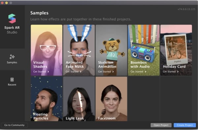198x130 pixels.
Task: Open the Facezoom sample card
Action: coord(112,99)
